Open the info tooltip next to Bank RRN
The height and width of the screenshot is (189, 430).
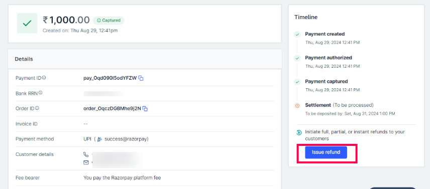(x=40, y=93)
